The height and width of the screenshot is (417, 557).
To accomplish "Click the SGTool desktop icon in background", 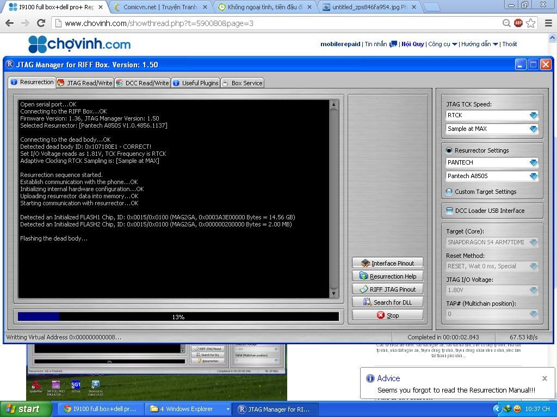I will 76,385.
